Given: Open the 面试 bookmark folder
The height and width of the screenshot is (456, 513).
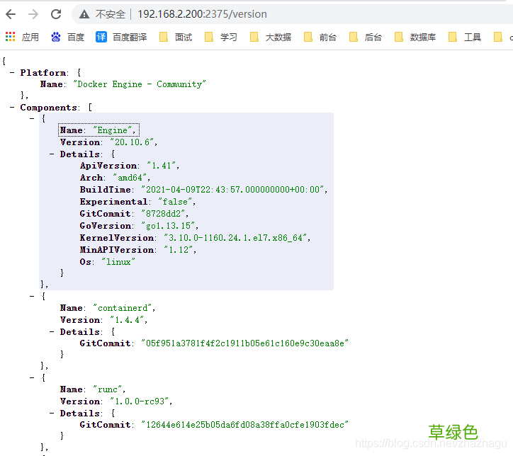Looking at the screenshot, I should click(176, 37).
